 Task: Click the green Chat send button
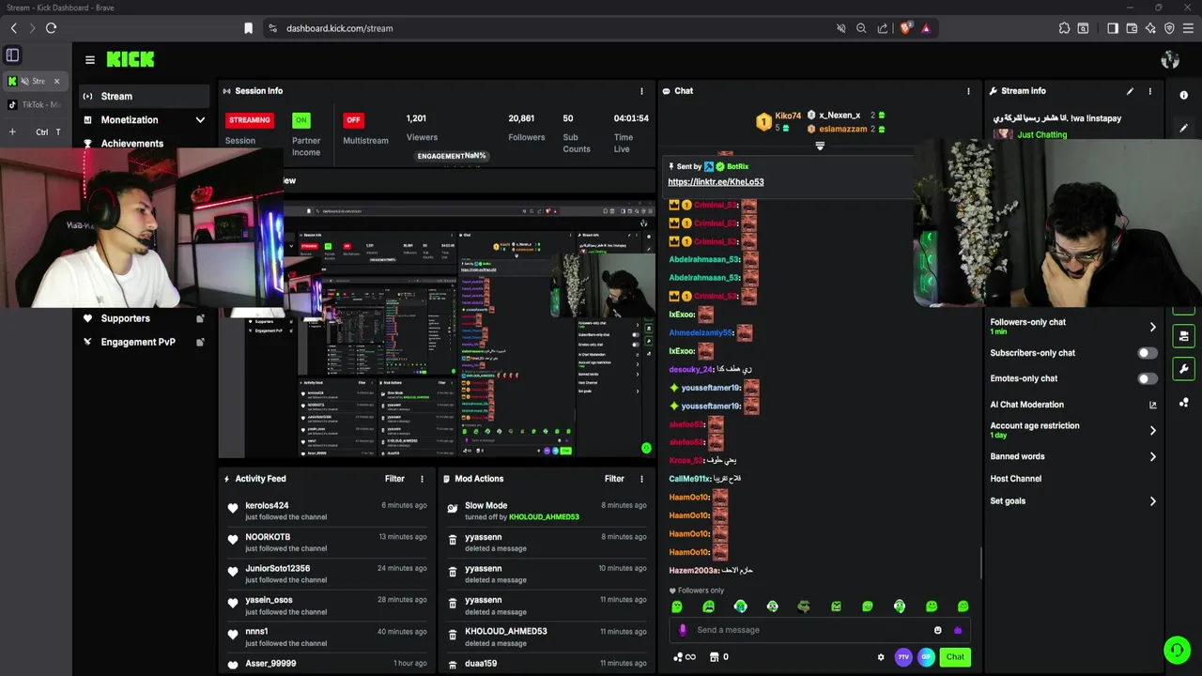coord(955,657)
